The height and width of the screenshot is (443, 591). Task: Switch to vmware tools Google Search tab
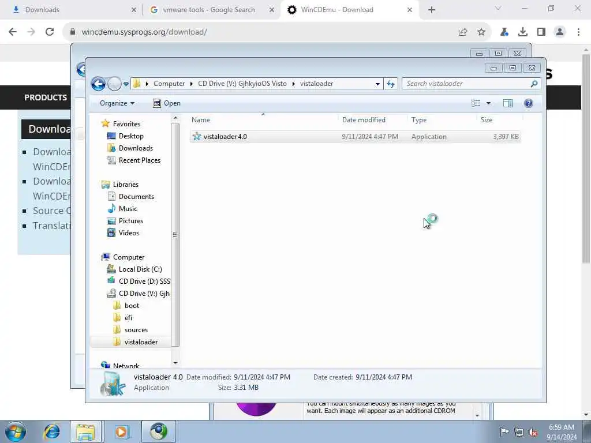208,10
